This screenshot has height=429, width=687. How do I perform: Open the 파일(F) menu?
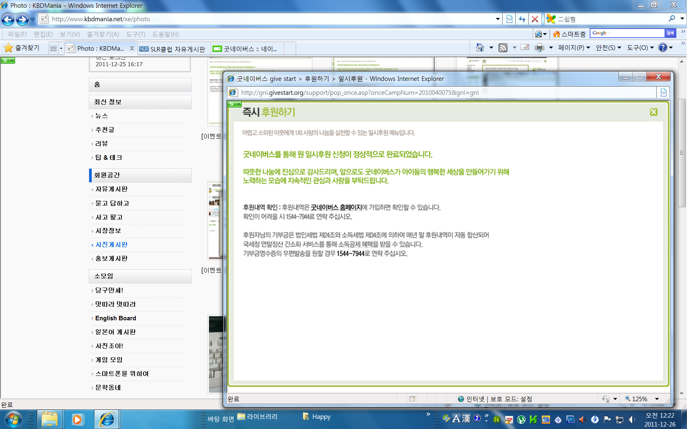(x=17, y=34)
